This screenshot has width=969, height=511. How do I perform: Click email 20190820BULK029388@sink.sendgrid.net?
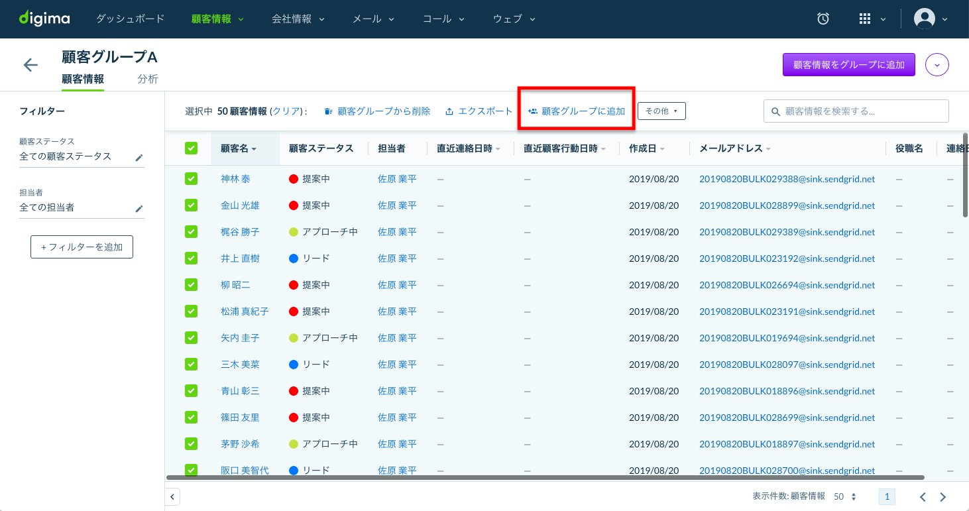(787, 179)
